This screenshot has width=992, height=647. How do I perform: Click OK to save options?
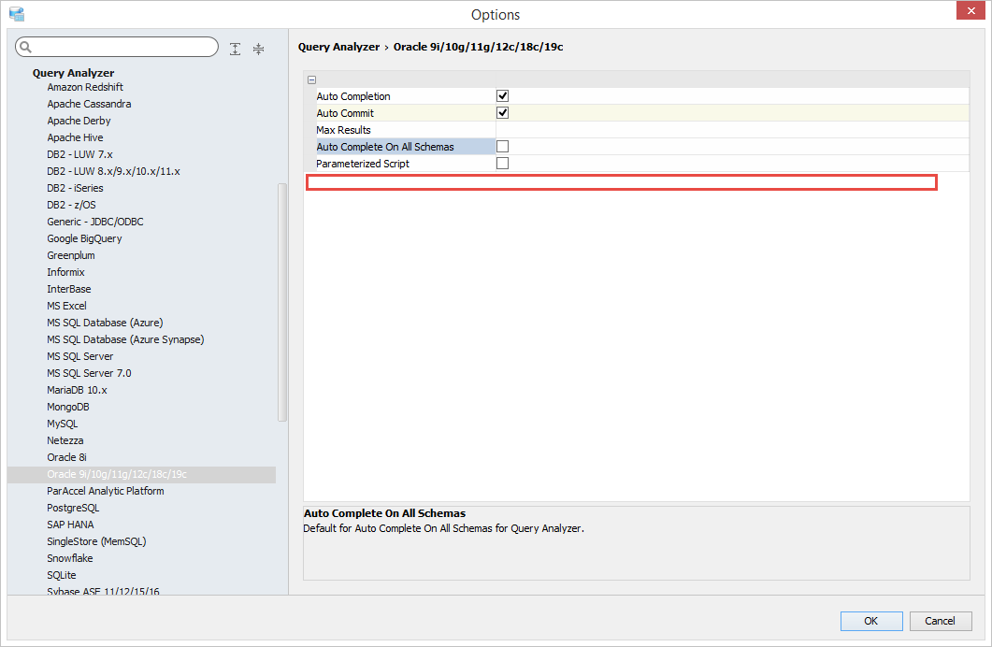(870, 621)
